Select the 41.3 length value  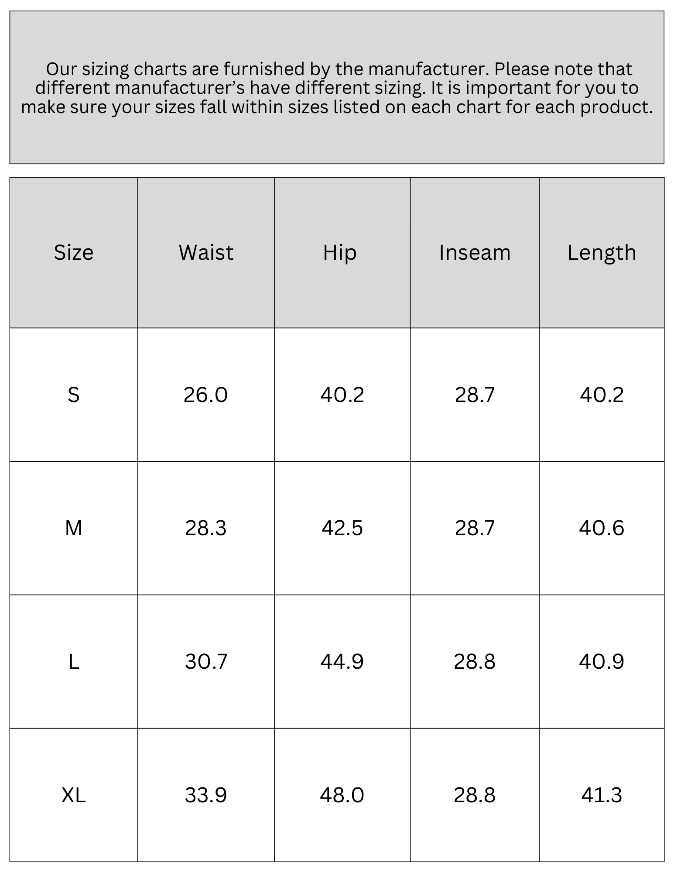(602, 795)
